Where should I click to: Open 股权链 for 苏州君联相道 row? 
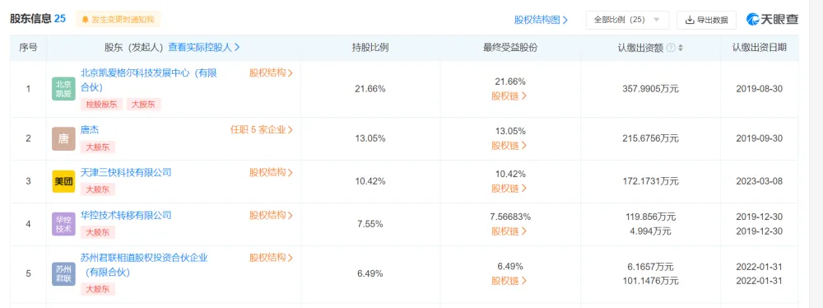pyautogui.click(x=509, y=281)
